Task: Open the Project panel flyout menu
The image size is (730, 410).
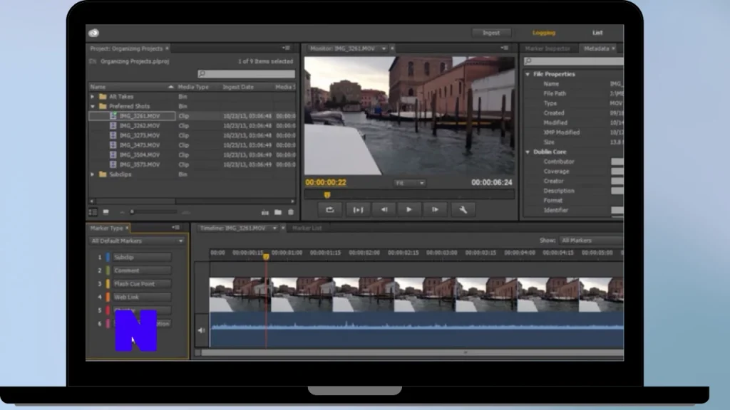Action: coord(287,48)
